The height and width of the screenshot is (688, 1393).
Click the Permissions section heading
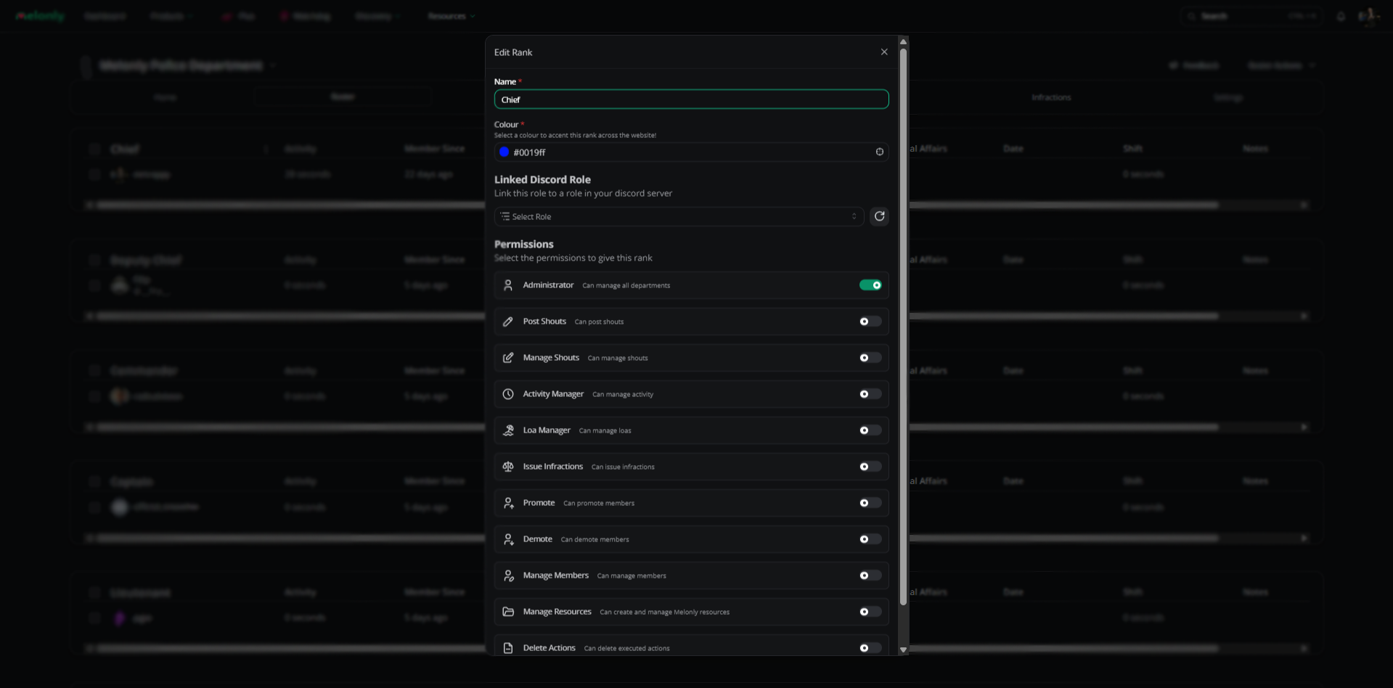coord(523,244)
